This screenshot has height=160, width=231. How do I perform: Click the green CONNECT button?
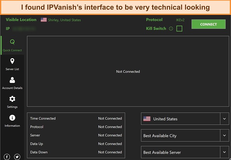(209, 24)
